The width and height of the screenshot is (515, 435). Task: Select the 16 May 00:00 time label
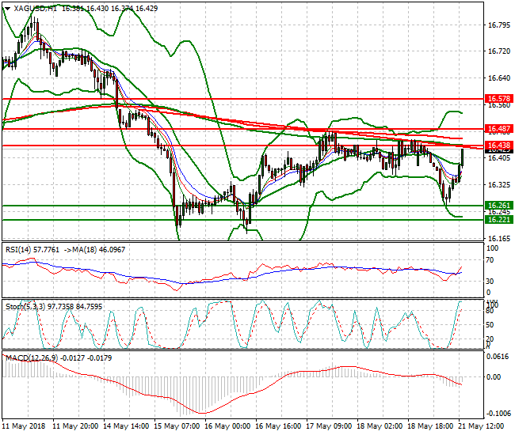click(227, 426)
